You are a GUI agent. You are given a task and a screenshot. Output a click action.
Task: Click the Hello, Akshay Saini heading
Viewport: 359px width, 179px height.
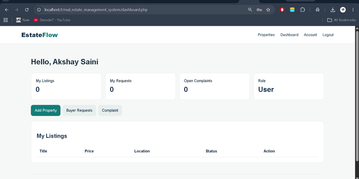[65, 62]
